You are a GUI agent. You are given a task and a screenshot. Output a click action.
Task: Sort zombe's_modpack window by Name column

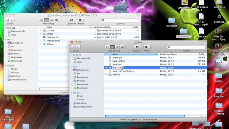[x=65, y=27]
